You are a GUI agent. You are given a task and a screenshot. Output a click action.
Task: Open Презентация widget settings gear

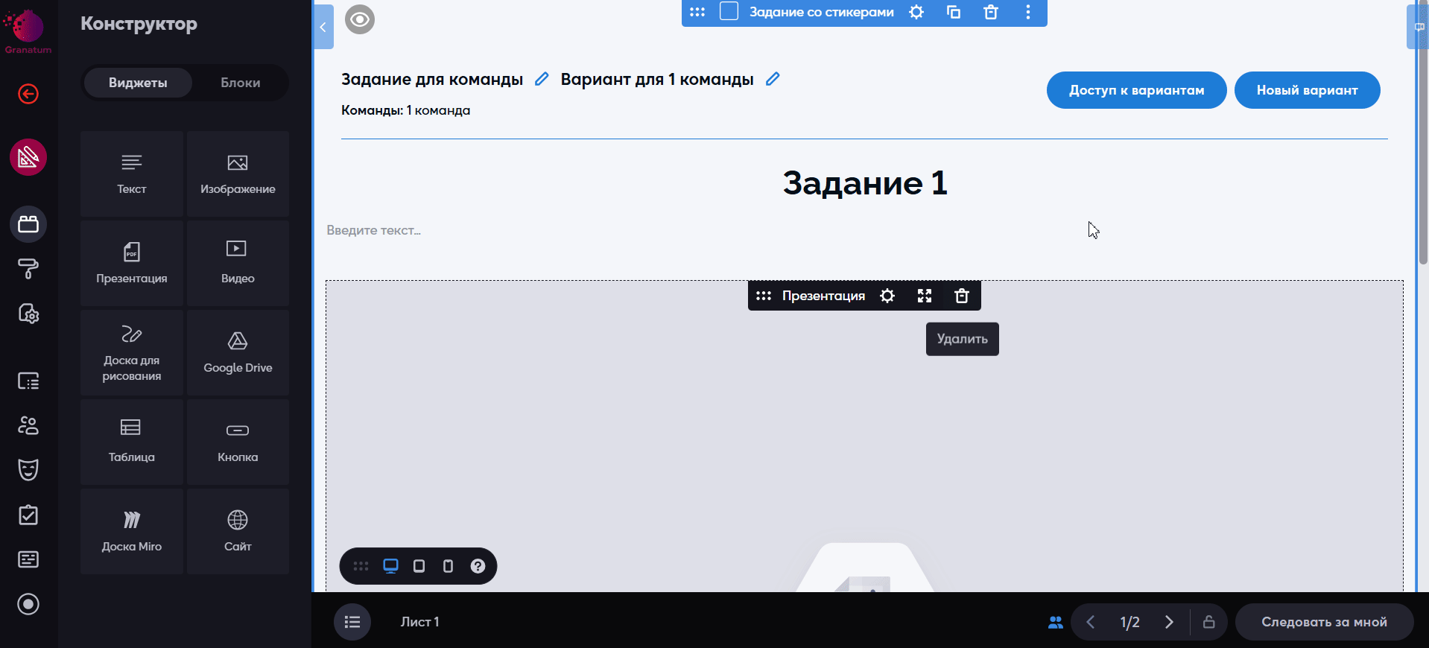[x=887, y=296]
